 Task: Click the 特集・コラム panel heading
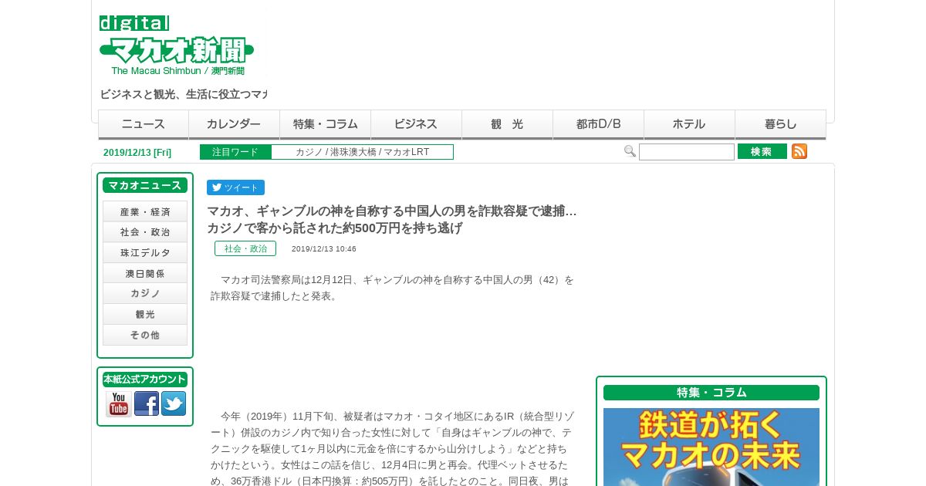pyautogui.click(x=711, y=393)
